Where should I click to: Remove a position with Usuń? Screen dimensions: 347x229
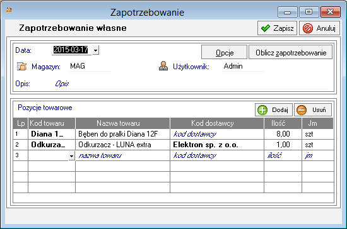313,109
